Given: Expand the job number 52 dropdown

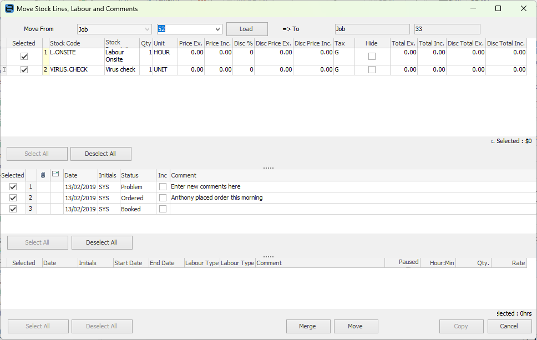Looking at the screenshot, I should [x=217, y=29].
